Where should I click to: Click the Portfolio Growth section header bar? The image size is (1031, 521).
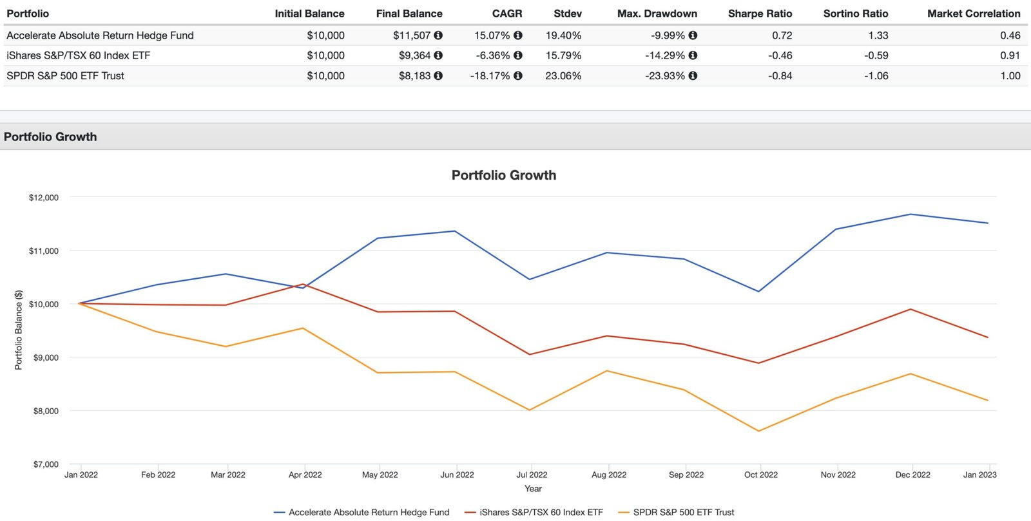point(515,137)
